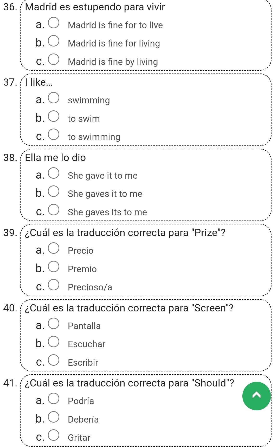
Task: Click the green scroll-to-top button
Action: (x=256, y=396)
